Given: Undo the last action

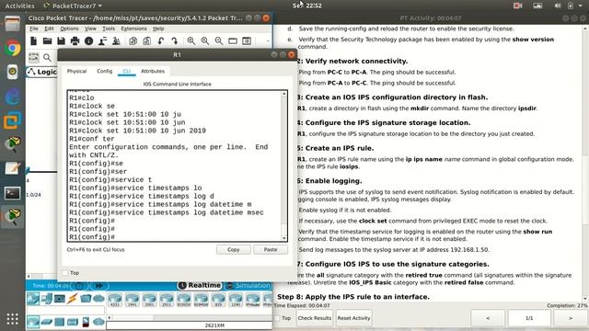Looking at the screenshot, I should (161, 40).
